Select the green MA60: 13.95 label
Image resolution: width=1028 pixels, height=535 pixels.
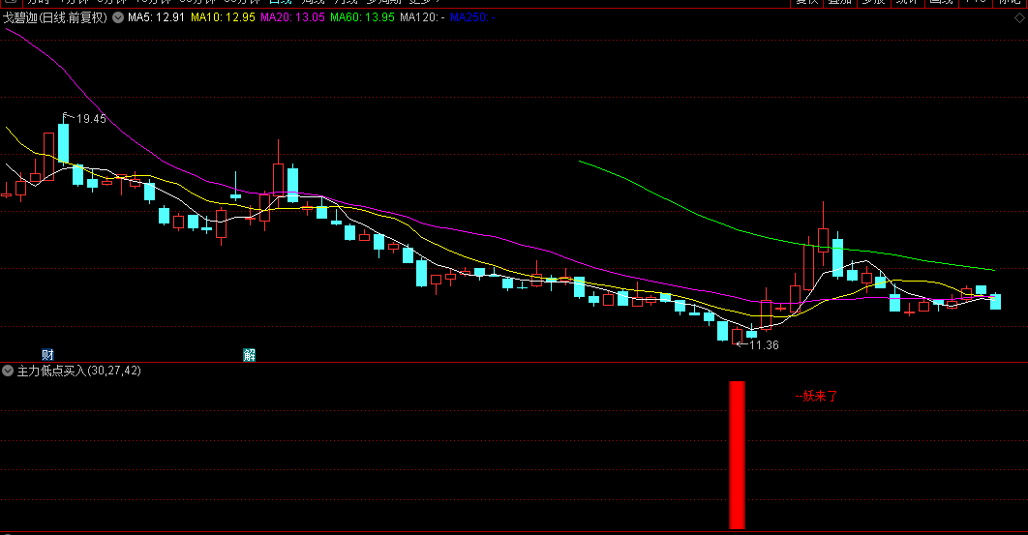coord(363,17)
